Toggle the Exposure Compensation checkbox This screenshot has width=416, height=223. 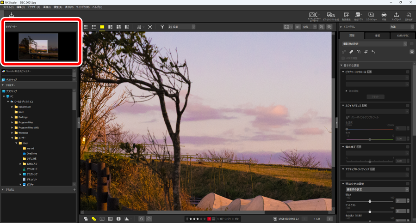pos(408,147)
